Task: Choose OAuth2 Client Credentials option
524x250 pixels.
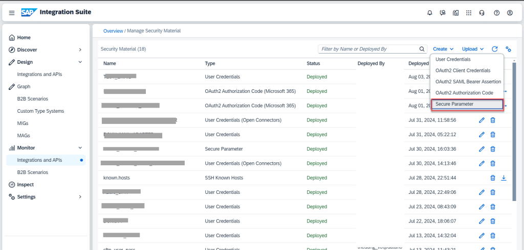Action: click(463, 70)
